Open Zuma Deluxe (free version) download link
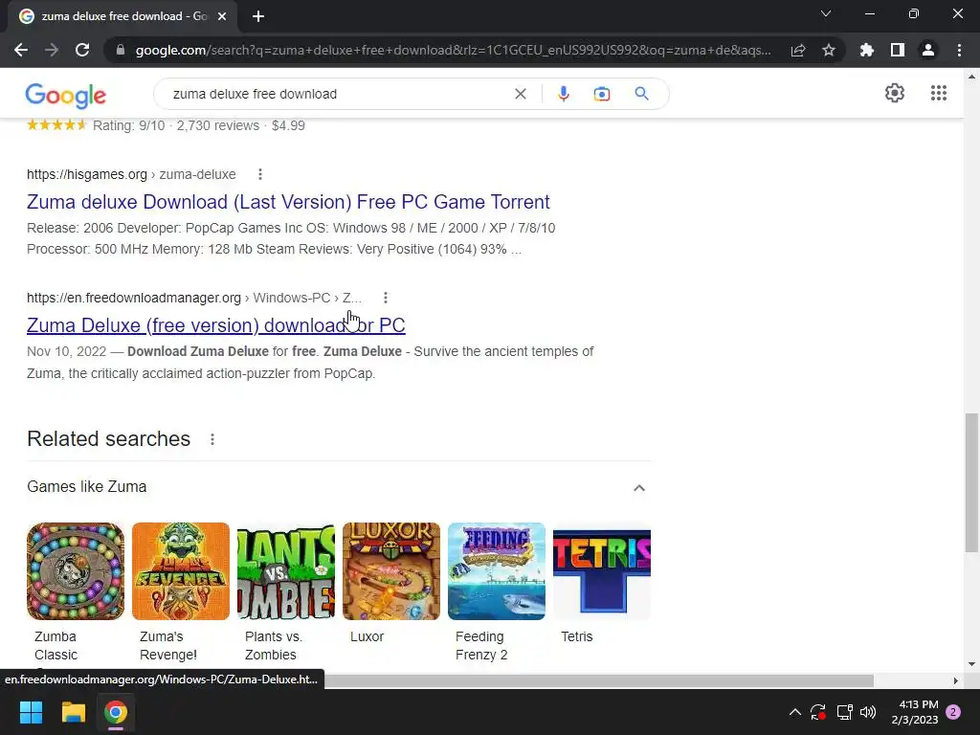 click(216, 325)
